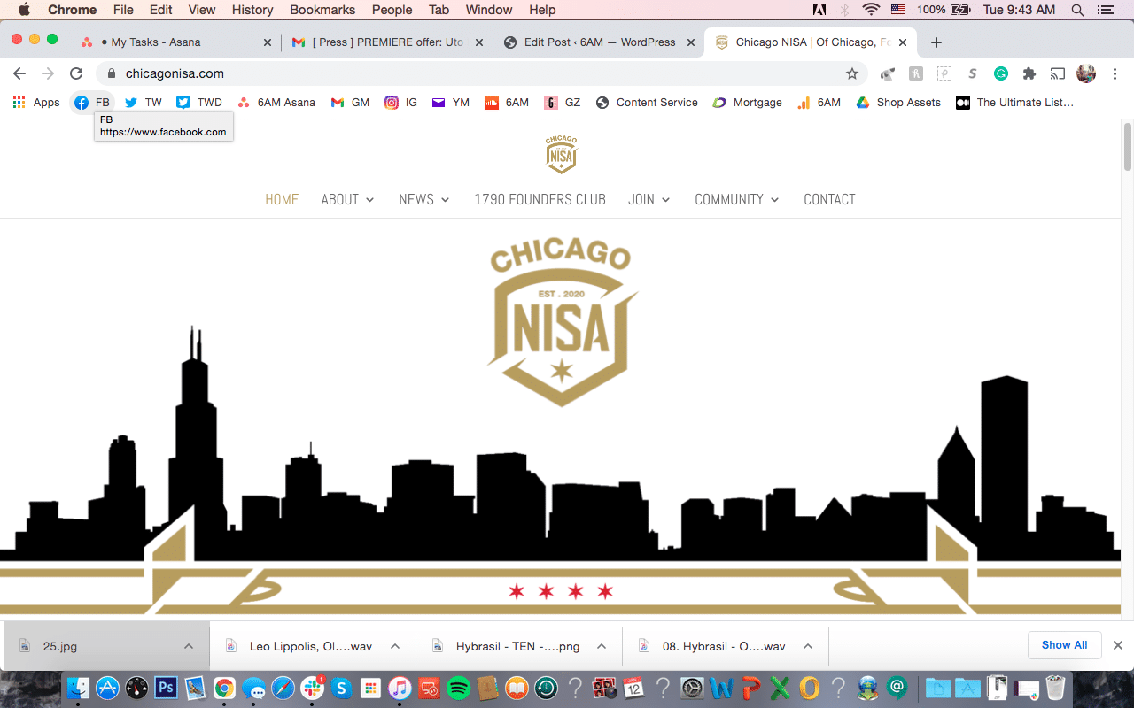Click the new tab plus button

[x=936, y=42]
